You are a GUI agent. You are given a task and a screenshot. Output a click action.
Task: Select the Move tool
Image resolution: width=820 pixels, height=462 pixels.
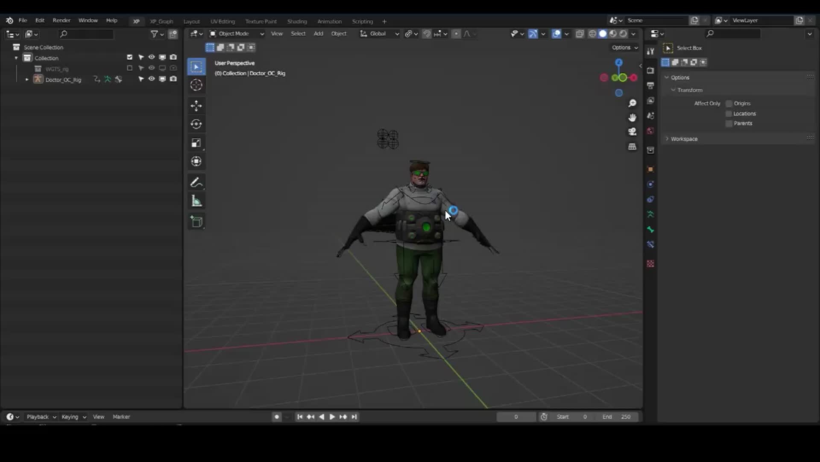[196, 105]
